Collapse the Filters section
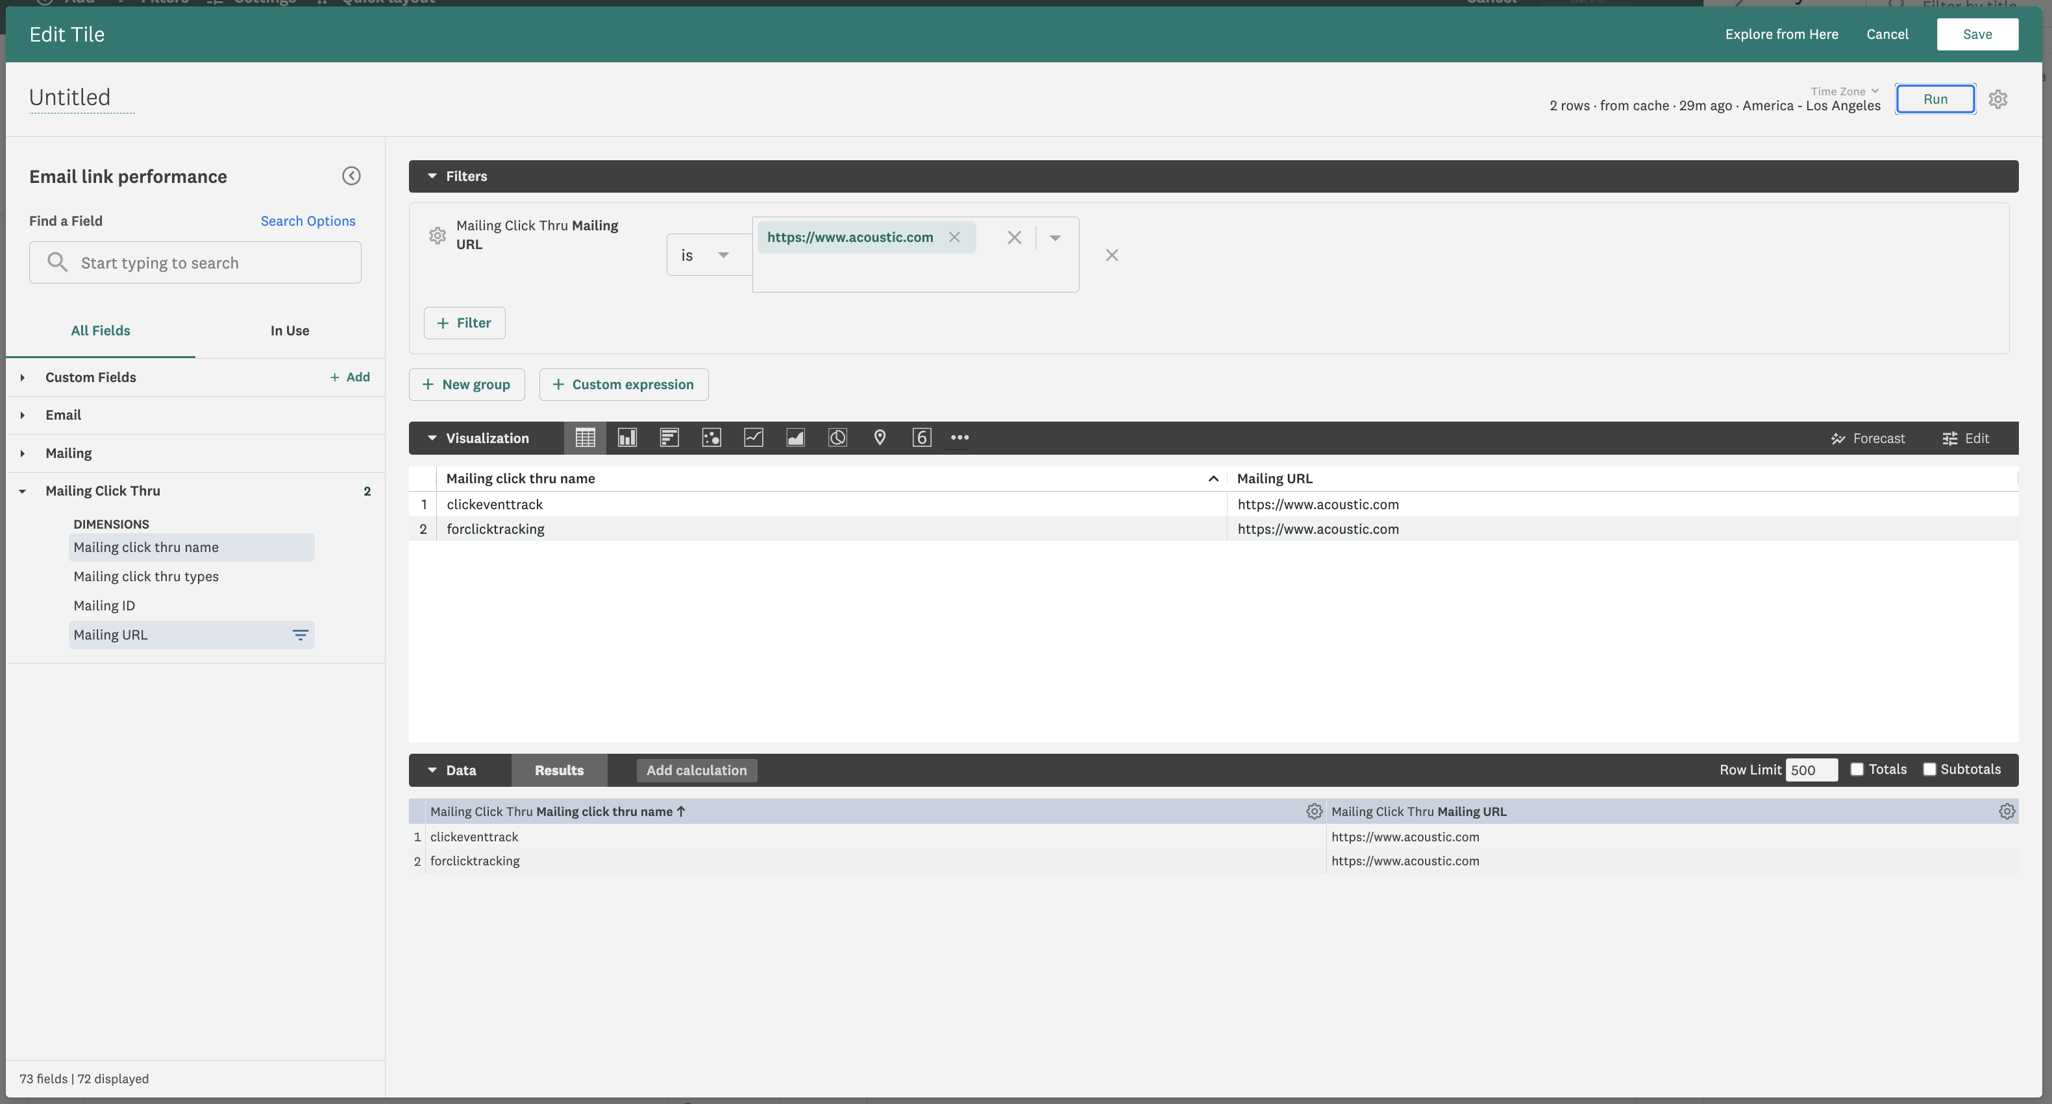2052x1104 pixels. [x=432, y=176]
